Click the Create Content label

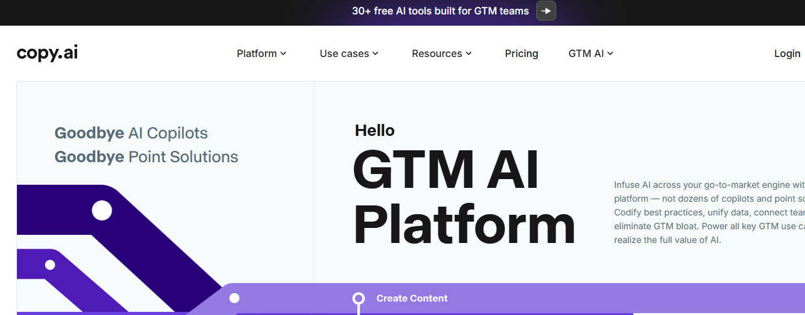(412, 298)
